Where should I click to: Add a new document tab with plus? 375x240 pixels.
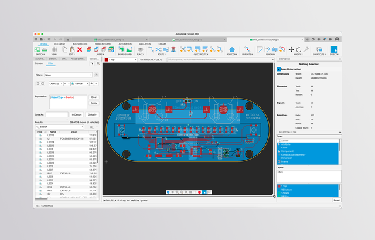click(307, 39)
